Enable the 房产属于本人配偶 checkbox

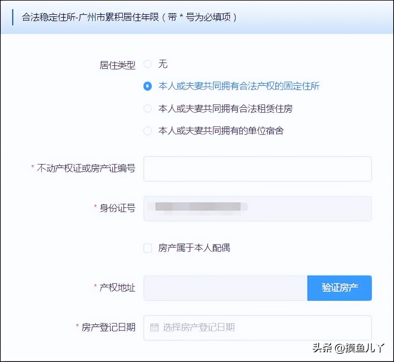coord(147,248)
